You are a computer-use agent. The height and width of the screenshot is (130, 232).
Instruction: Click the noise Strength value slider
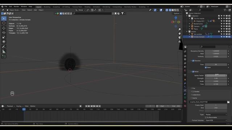tap(216, 78)
